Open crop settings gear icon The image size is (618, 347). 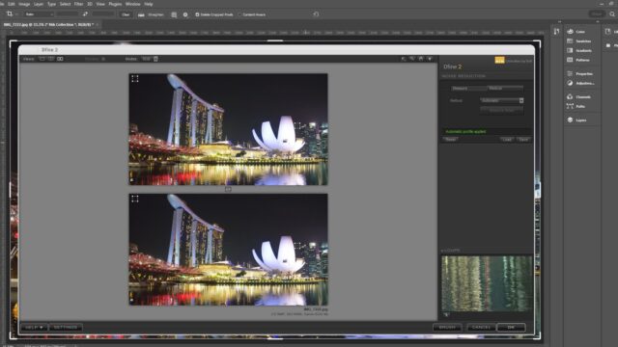click(185, 15)
